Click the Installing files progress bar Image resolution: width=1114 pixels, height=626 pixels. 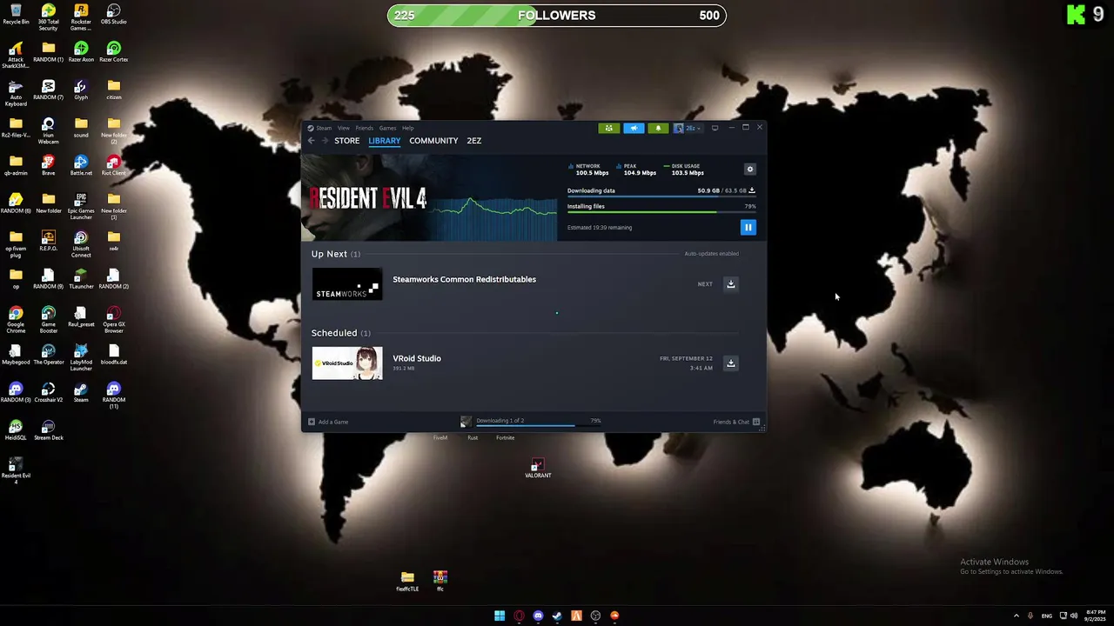point(661,211)
